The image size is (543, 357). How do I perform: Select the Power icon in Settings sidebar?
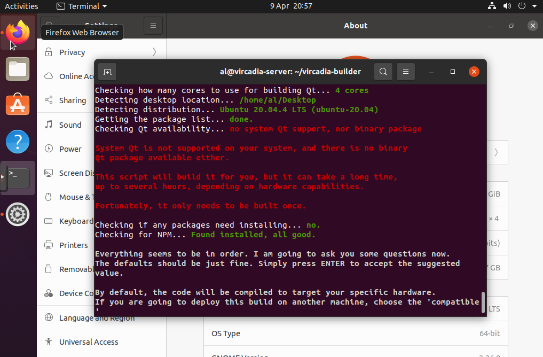49,149
